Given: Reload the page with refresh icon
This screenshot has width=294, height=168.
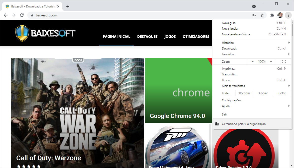Looking at the screenshot, I should coord(22,15).
